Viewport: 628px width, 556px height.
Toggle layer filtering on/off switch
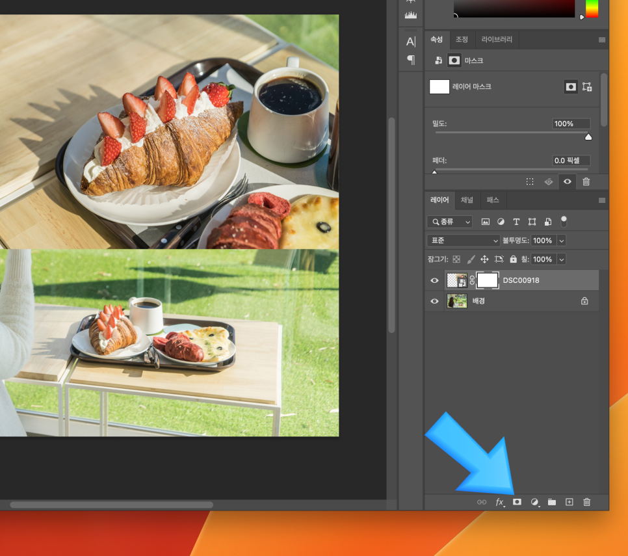(564, 221)
